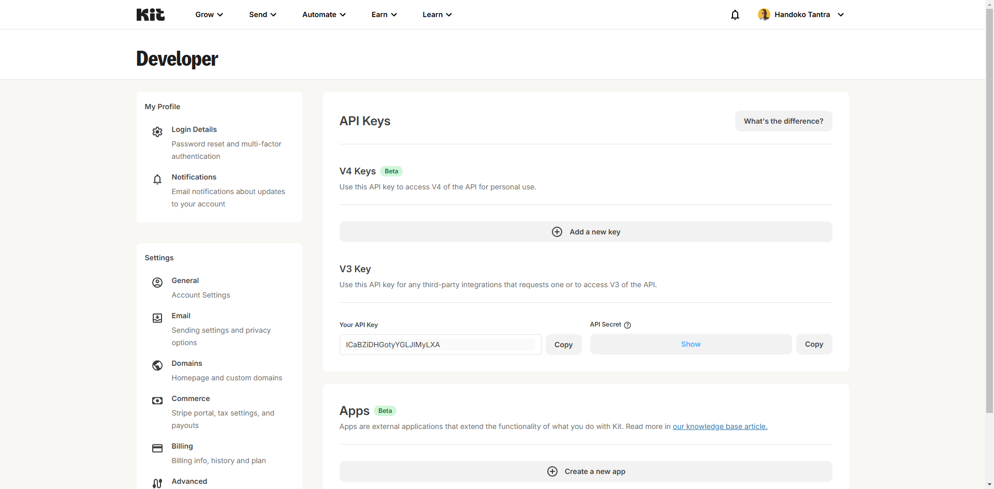The height and width of the screenshot is (489, 994).
Task: Click the API Secret help icon
Action: click(627, 325)
